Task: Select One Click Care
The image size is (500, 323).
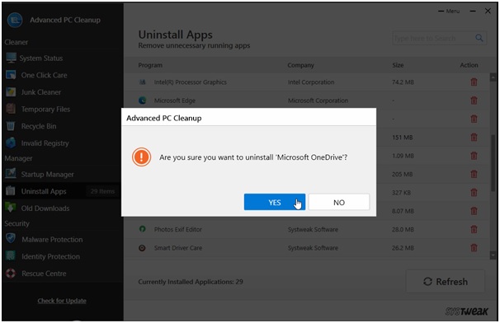Action: (44, 75)
